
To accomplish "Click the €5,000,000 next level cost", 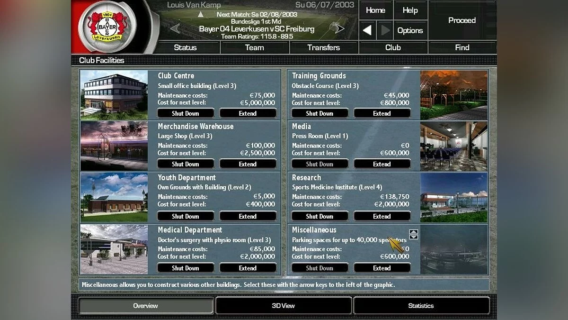I will pos(257,103).
